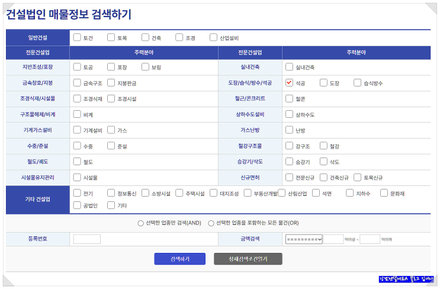Check the 비계 checkbox

click(77, 114)
